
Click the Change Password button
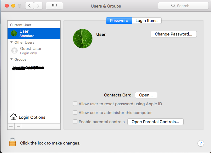coord(174,34)
